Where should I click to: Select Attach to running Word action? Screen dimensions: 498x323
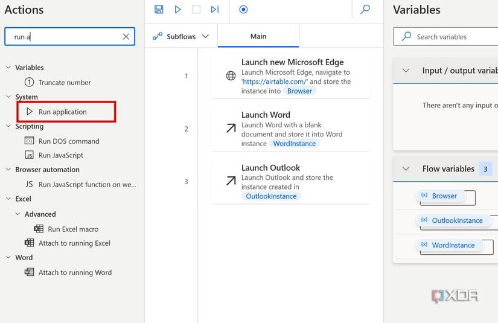[75, 272]
